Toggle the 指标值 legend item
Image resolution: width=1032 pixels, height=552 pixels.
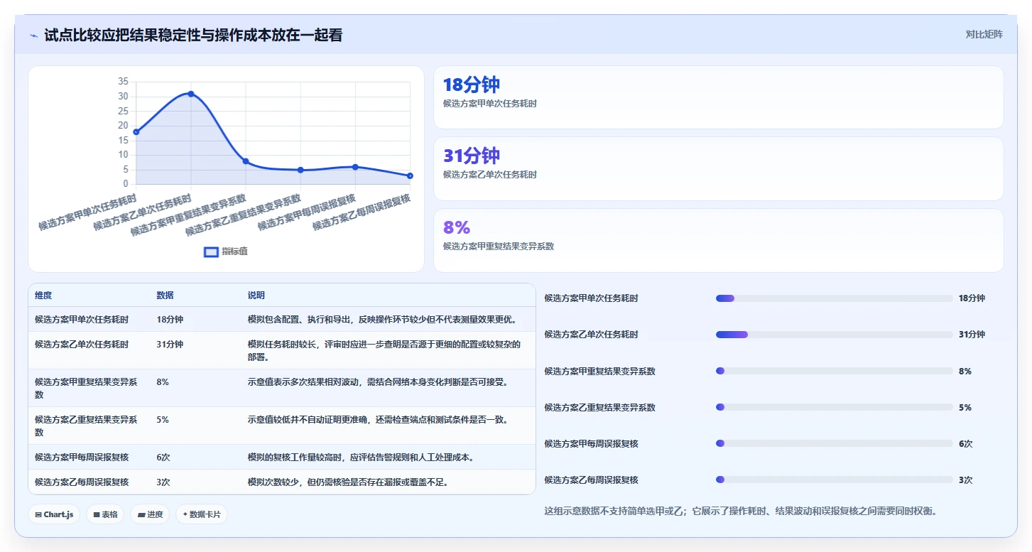coord(226,251)
